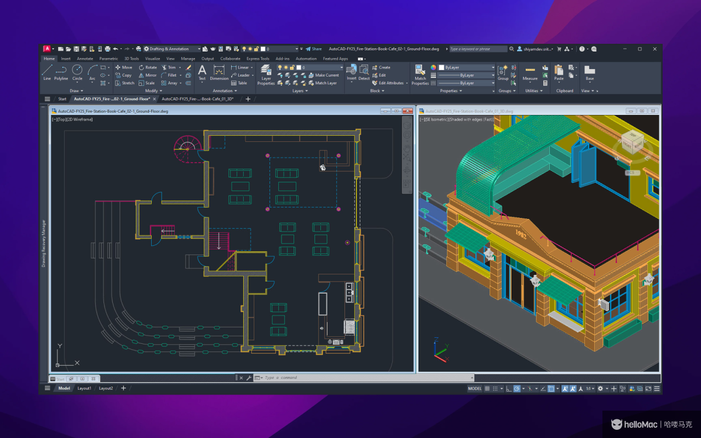
Task: Select the Arc tool
Action: [92, 72]
